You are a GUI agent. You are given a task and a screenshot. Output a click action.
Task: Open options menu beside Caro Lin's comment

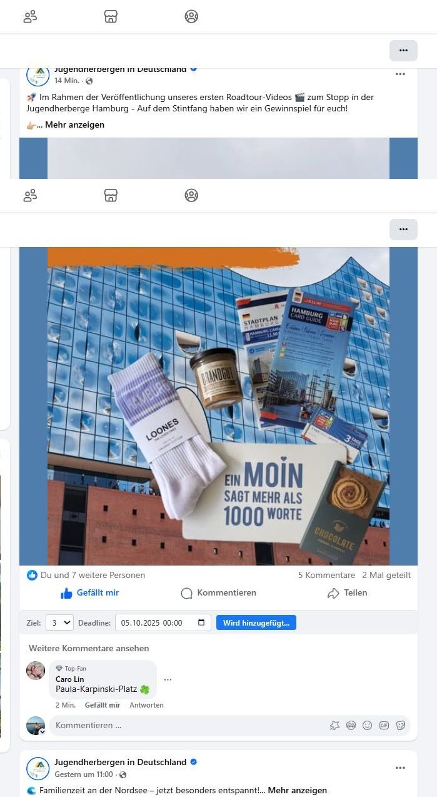point(168,679)
